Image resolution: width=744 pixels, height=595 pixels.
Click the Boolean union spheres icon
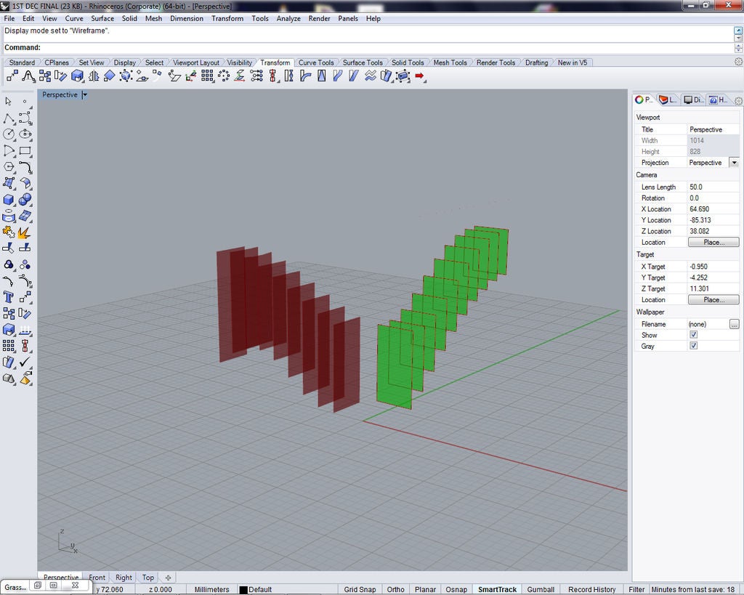(25, 199)
